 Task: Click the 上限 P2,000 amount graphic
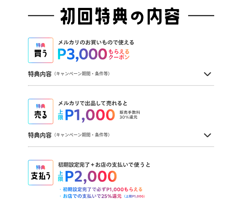(87, 176)
